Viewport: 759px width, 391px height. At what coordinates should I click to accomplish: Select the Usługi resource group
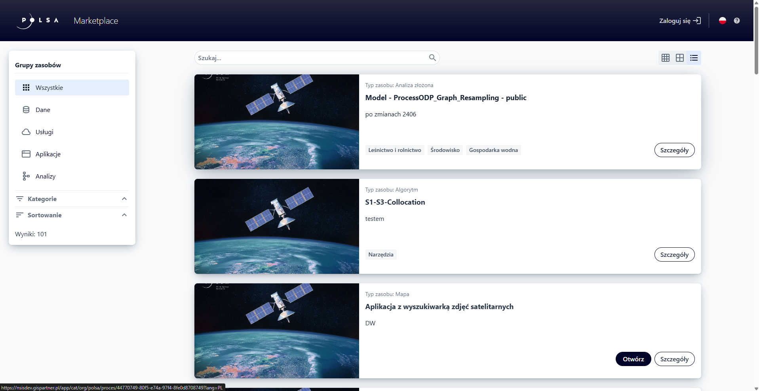(72, 132)
